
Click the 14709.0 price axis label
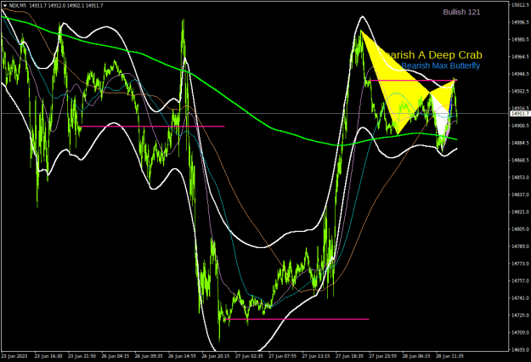pyautogui.click(x=521, y=333)
